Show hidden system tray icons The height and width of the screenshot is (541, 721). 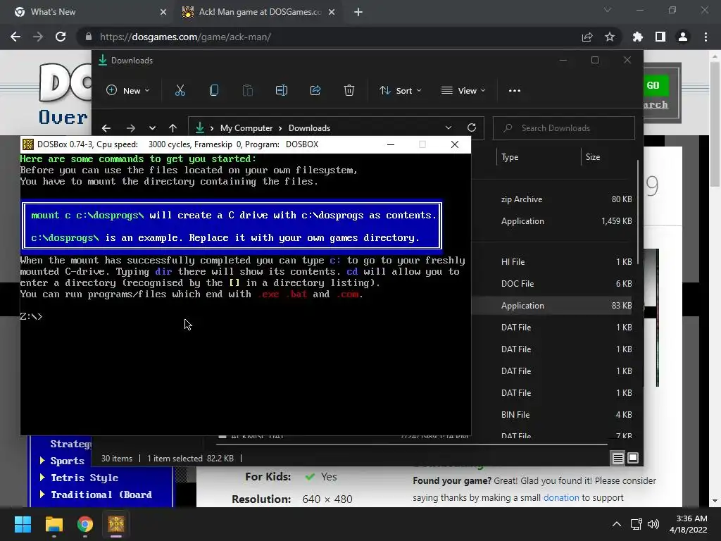[617, 524]
